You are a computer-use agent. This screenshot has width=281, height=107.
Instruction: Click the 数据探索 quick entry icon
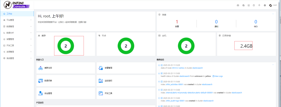click(x=40, y=81)
